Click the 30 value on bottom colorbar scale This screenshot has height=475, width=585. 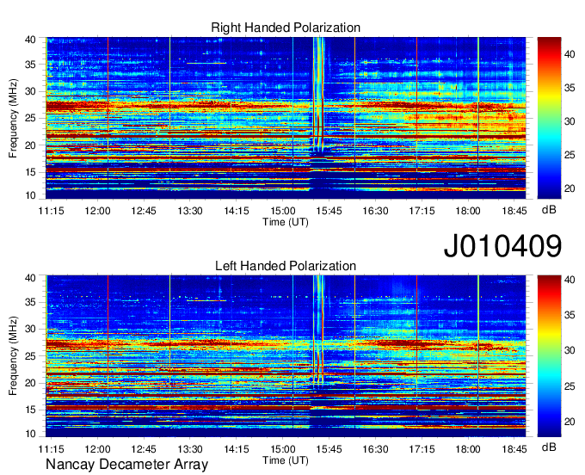tap(570, 350)
